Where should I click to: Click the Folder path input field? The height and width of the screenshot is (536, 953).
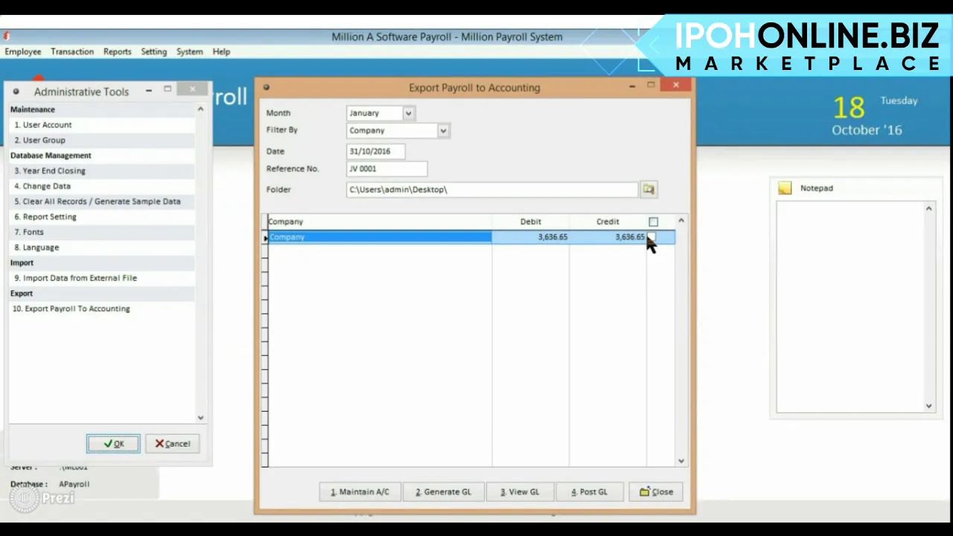pyautogui.click(x=493, y=190)
